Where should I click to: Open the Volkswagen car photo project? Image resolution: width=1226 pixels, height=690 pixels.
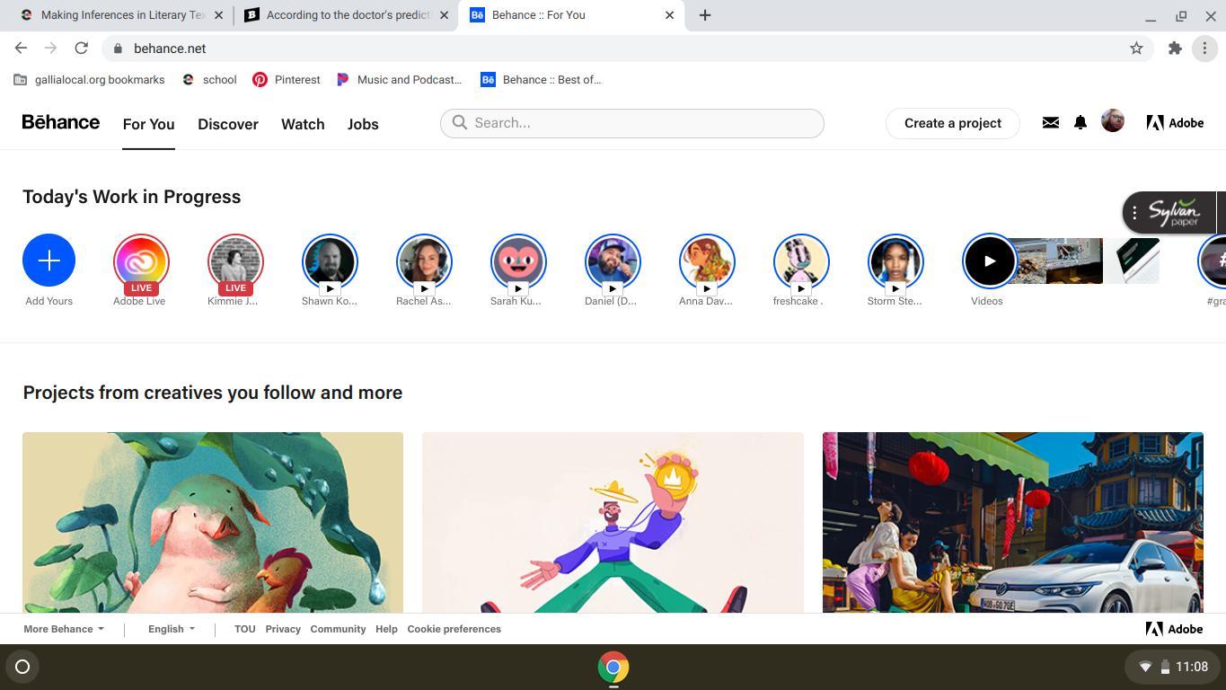coord(1013,522)
